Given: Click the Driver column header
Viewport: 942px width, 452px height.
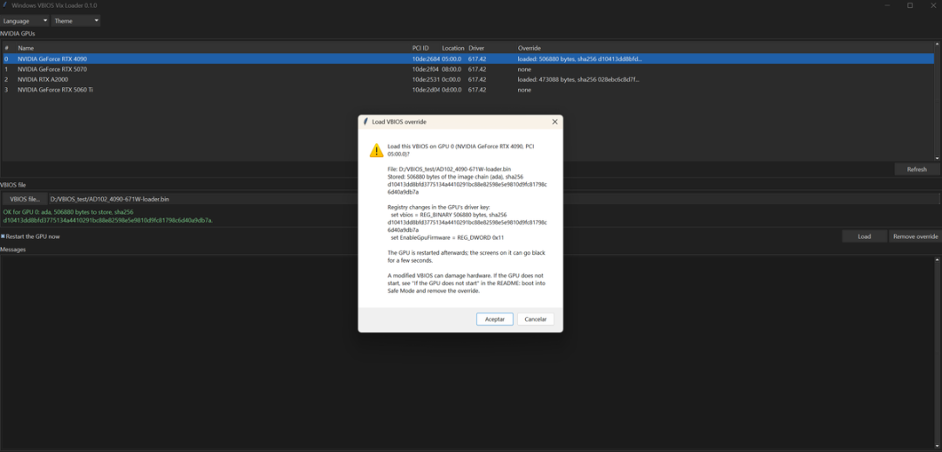Looking at the screenshot, I should click(x=476, y=48).
